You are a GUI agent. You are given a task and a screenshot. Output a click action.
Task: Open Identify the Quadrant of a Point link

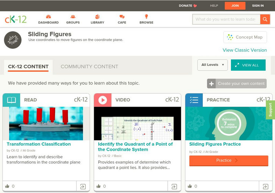tap(135, 147)
